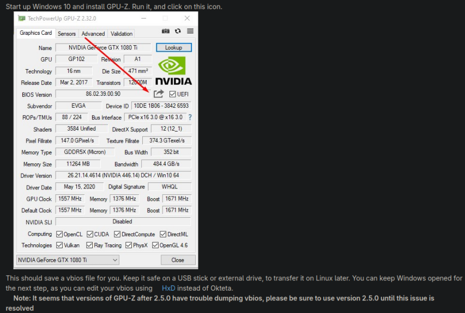Click the Pixel Fillrate field 147.0 GPixel/s
Image resolution: width=465 pixels, height=313 pixels.
[77, 140]
